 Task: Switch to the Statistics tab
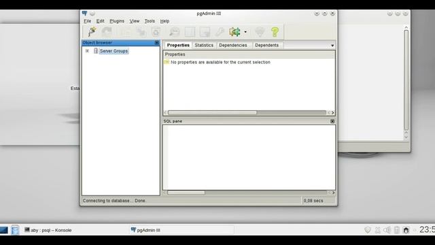coord(204,46)
